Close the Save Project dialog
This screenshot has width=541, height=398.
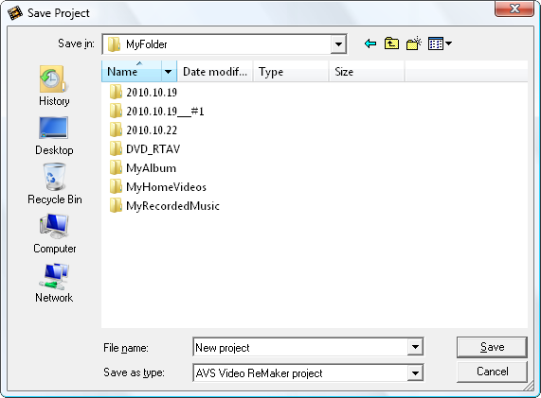coord(514,9)
